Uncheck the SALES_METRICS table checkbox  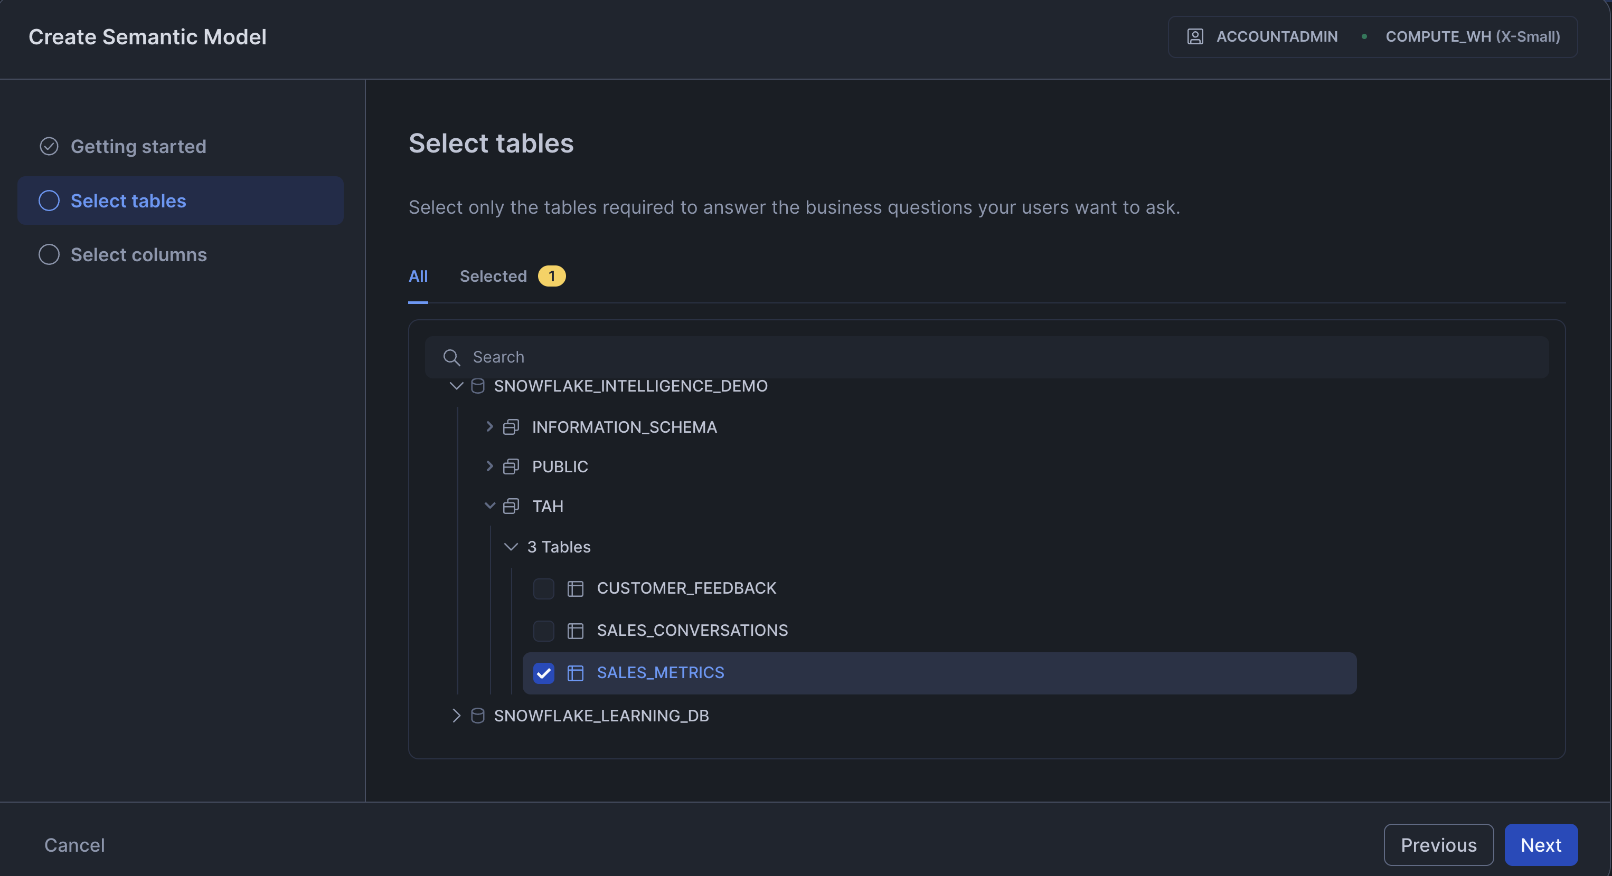click(x=543, y=673)
